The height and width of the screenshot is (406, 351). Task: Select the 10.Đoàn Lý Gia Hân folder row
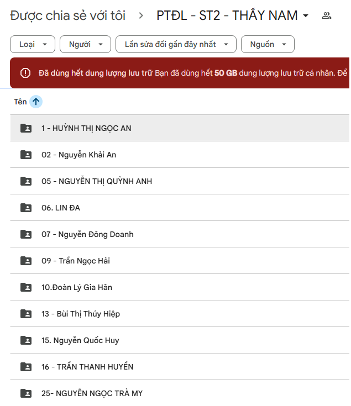77,287
